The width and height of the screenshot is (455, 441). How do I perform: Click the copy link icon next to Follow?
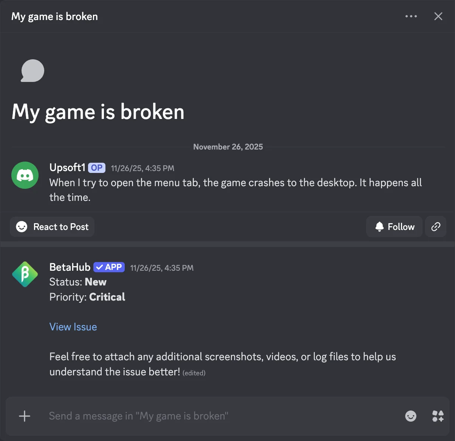coord(436,227)
